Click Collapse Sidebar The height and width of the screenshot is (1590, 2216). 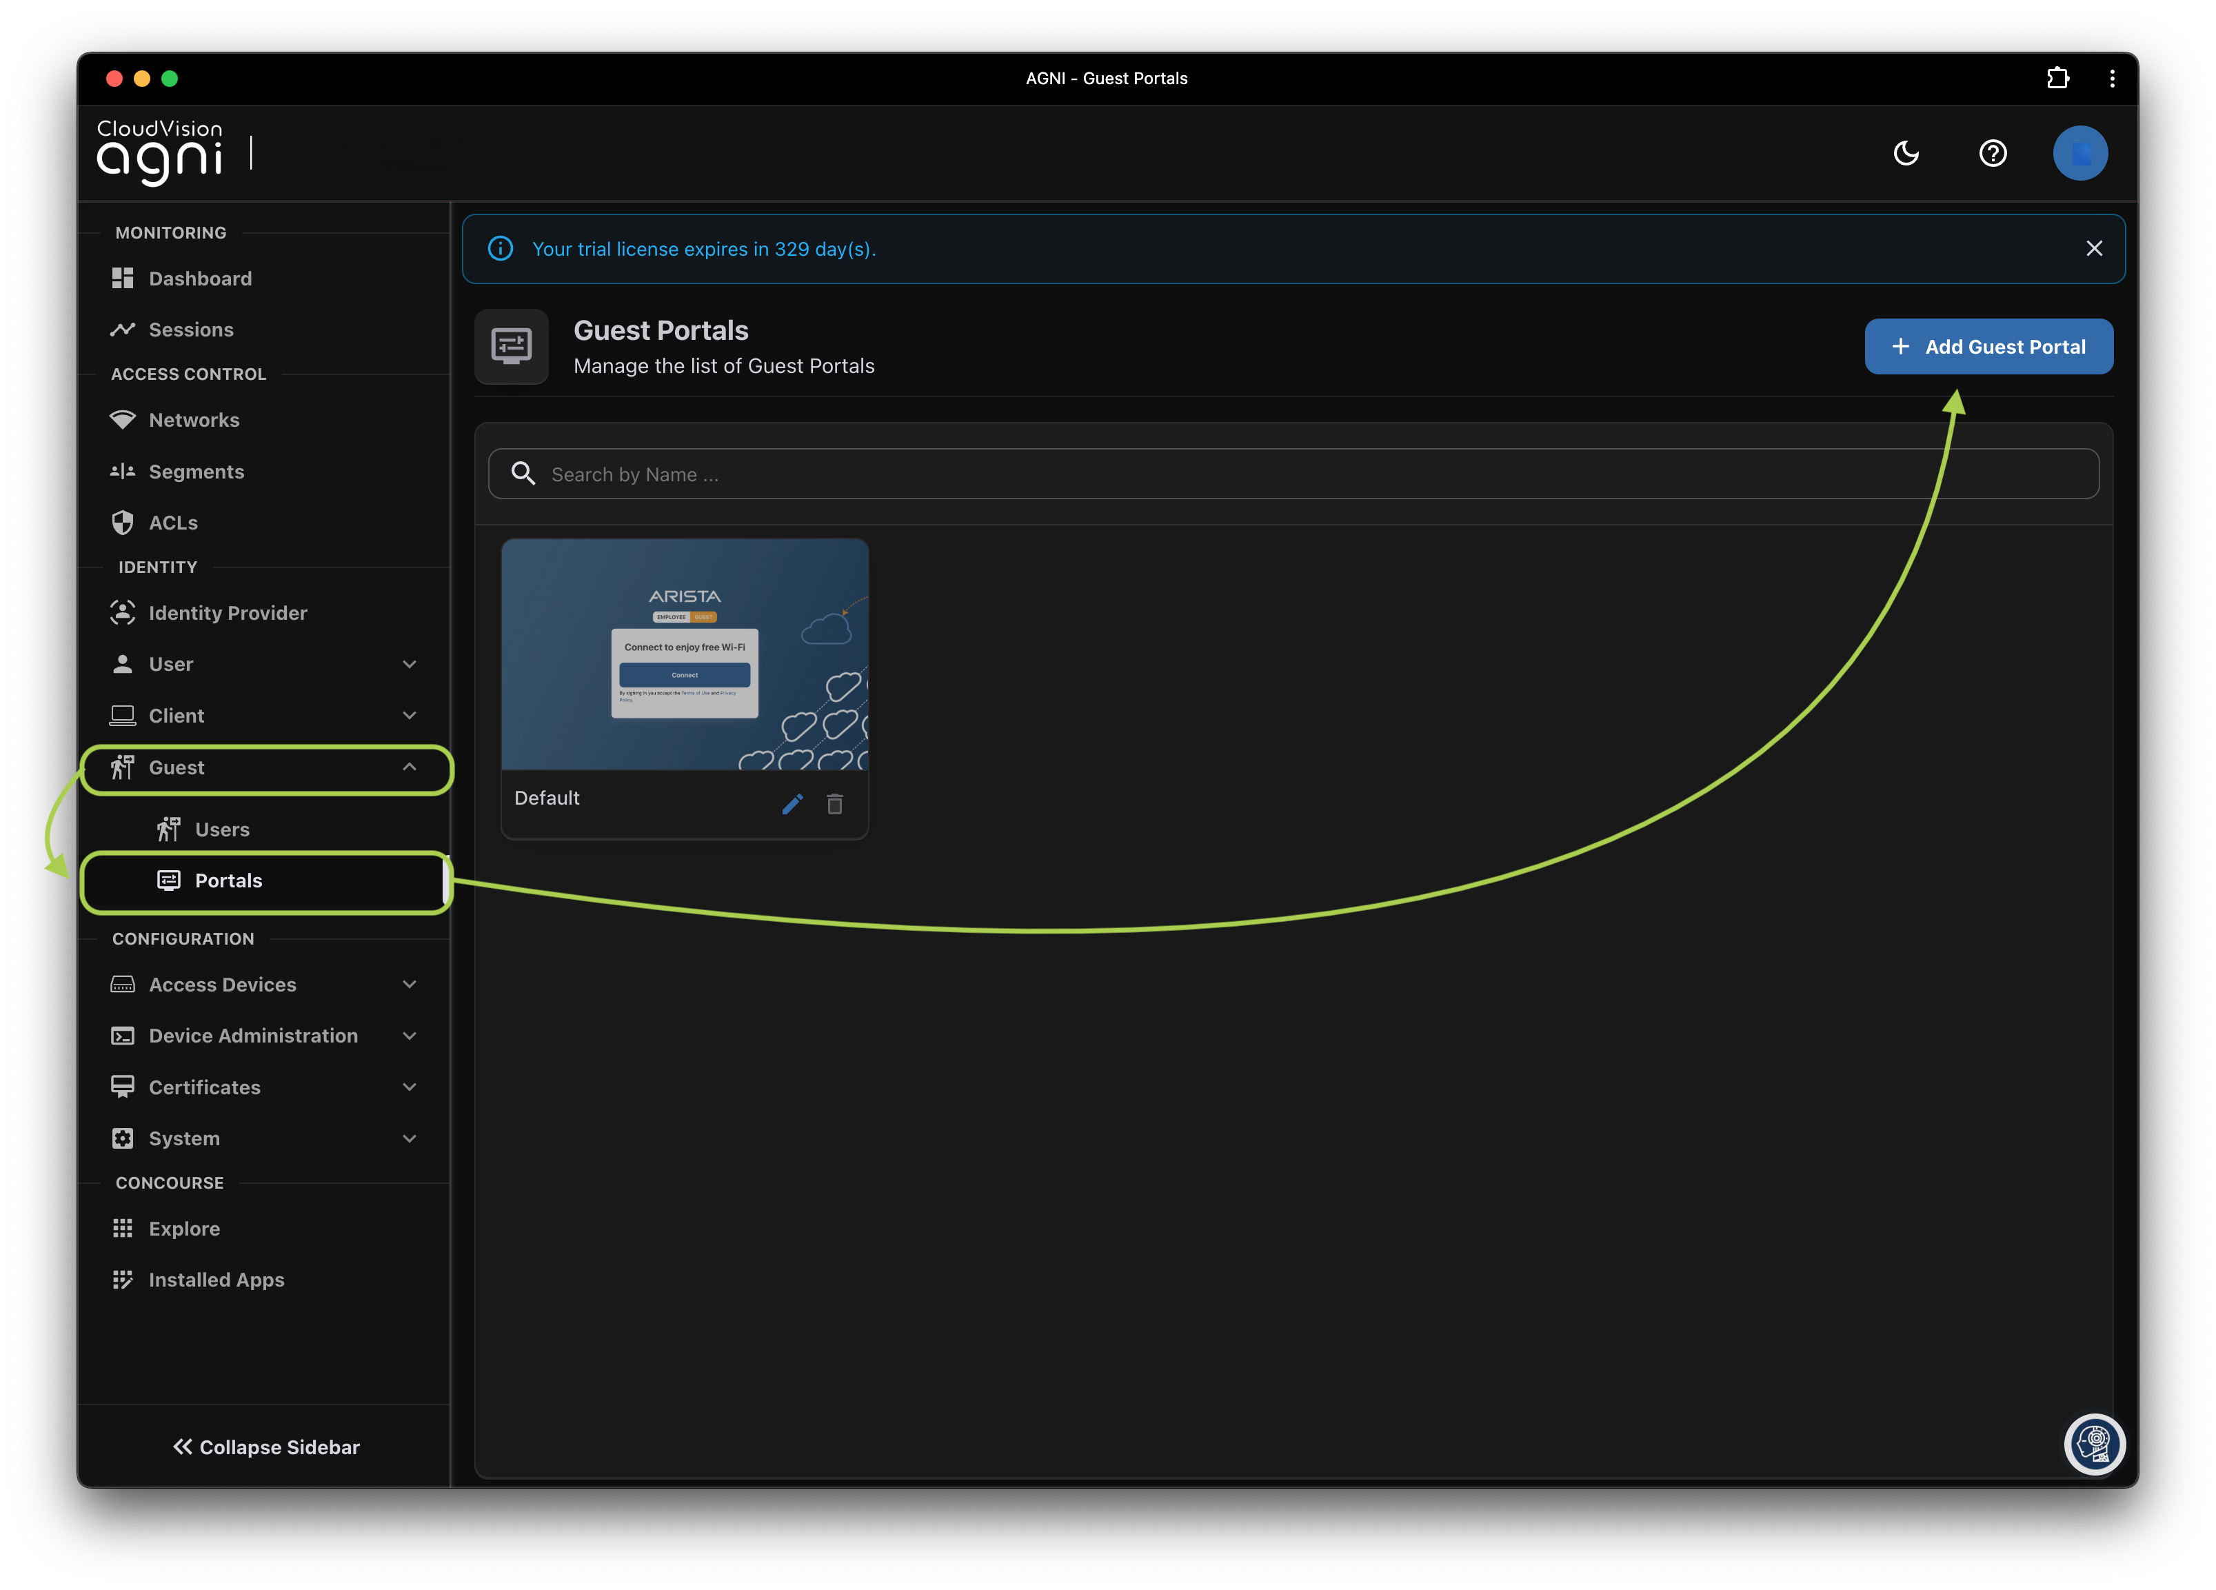265,1447
